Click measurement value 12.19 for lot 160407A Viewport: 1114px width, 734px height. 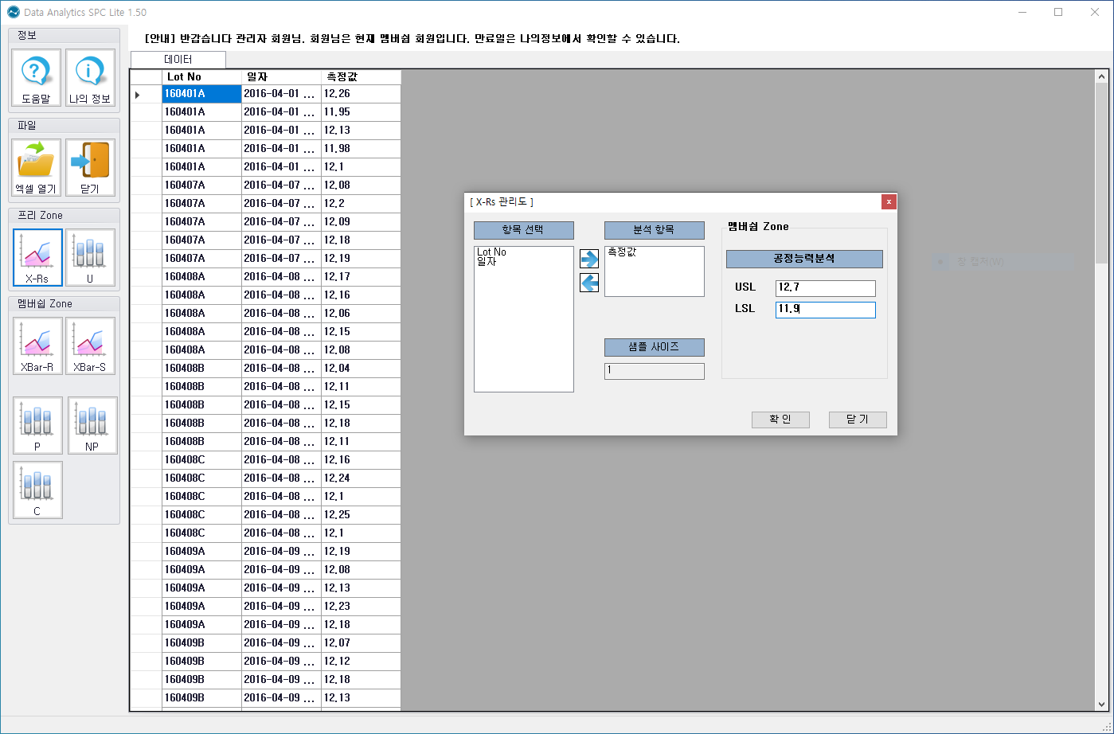click(361, 259)
